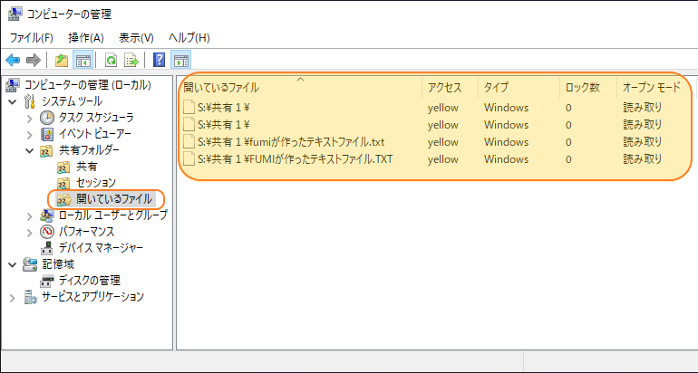
Task: Select 開いているファイル in the tree
Action: click(x=114, y=199)
